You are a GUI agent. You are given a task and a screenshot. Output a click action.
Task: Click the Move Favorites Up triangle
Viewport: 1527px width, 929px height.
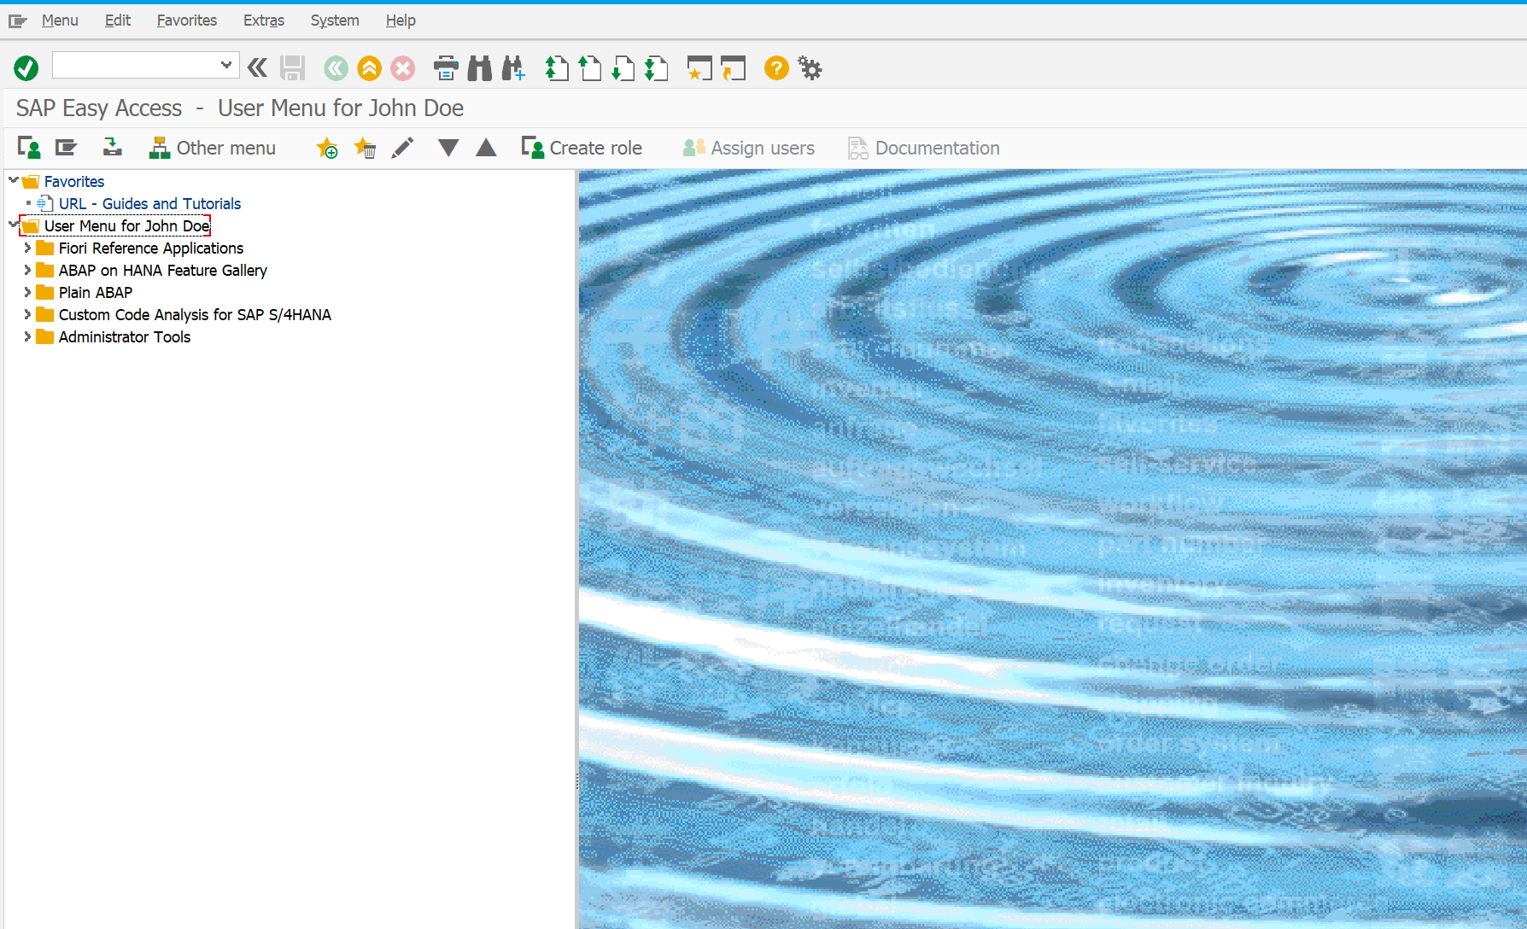coord(486,148)
